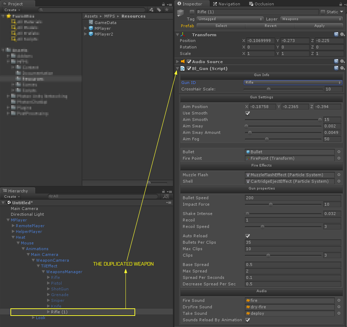Open the Gun ID dropdown
The height and width of the screenshot is (327, 347).
point(293,83)
